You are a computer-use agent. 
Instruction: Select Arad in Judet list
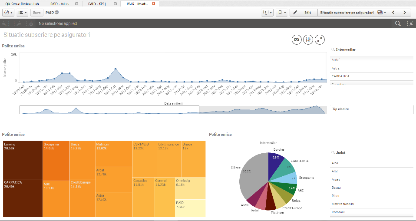pyautogui.click(x=372, y=172)
